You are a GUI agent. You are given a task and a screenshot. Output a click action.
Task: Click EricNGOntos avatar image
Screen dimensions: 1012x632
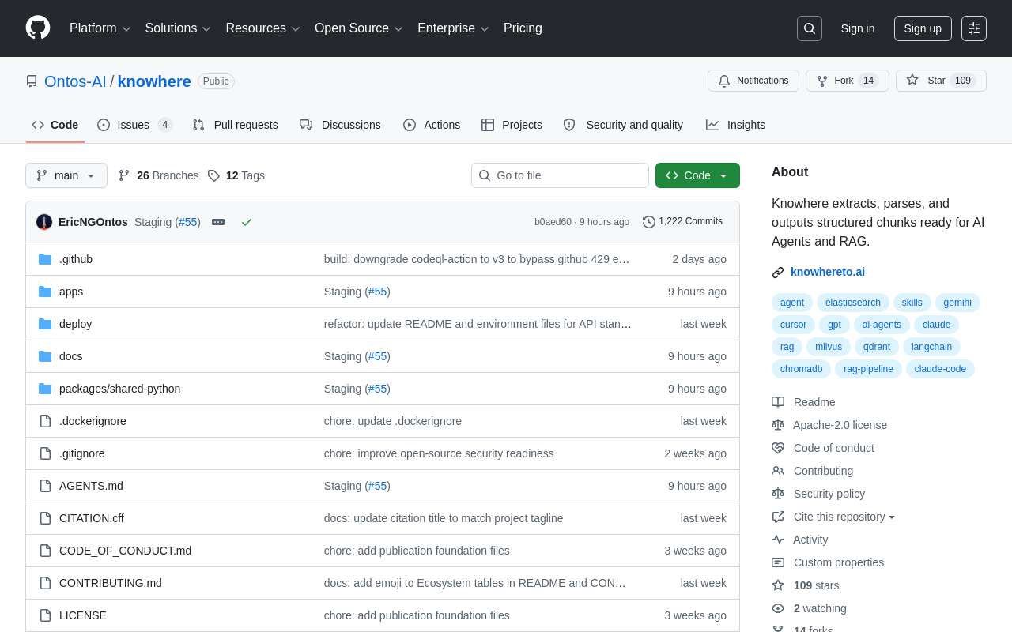pos(44,222)
